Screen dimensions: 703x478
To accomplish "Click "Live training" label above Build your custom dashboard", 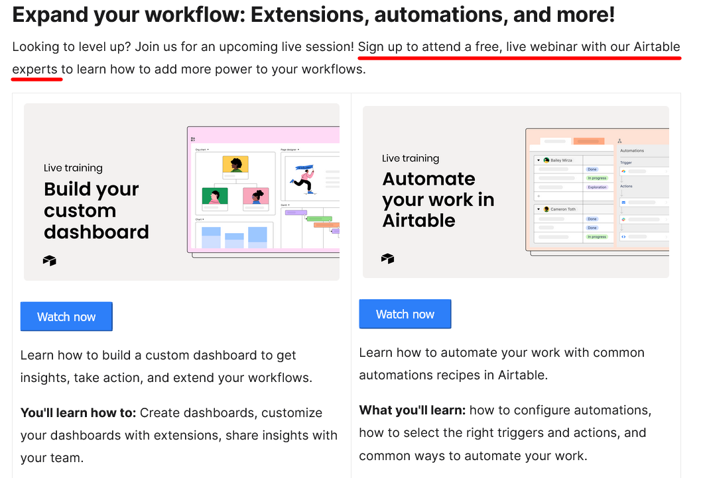I will pos(73,168).
